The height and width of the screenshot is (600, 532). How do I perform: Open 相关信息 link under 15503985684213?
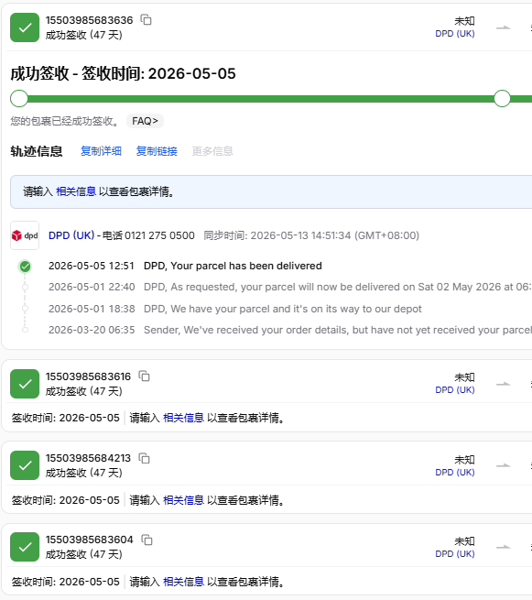[183, 500]
